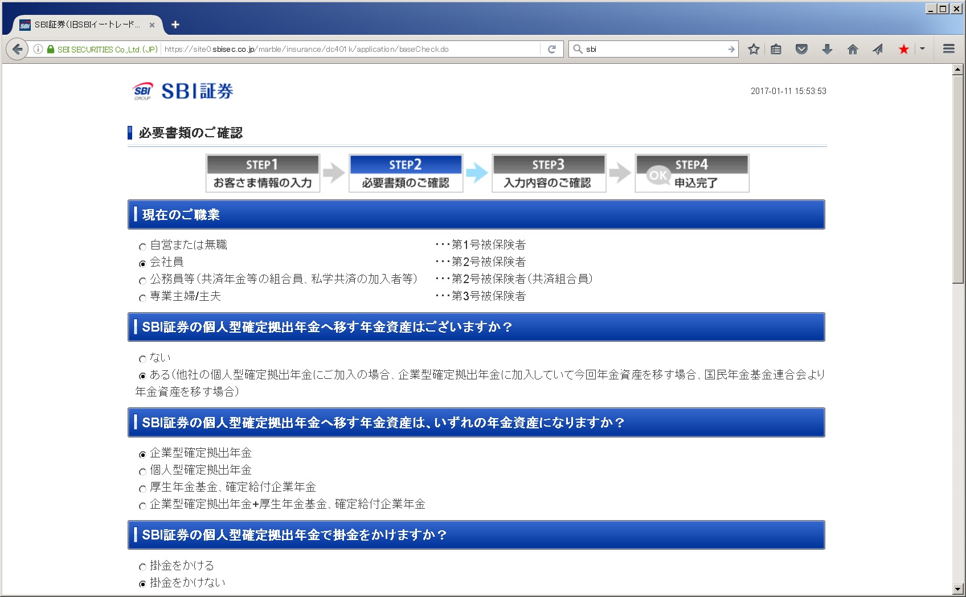966x597 pixels.
Task: Click the timestamp 2017-01-11 15:53:53
Action: pyautogui.click(x=788, y=91)
